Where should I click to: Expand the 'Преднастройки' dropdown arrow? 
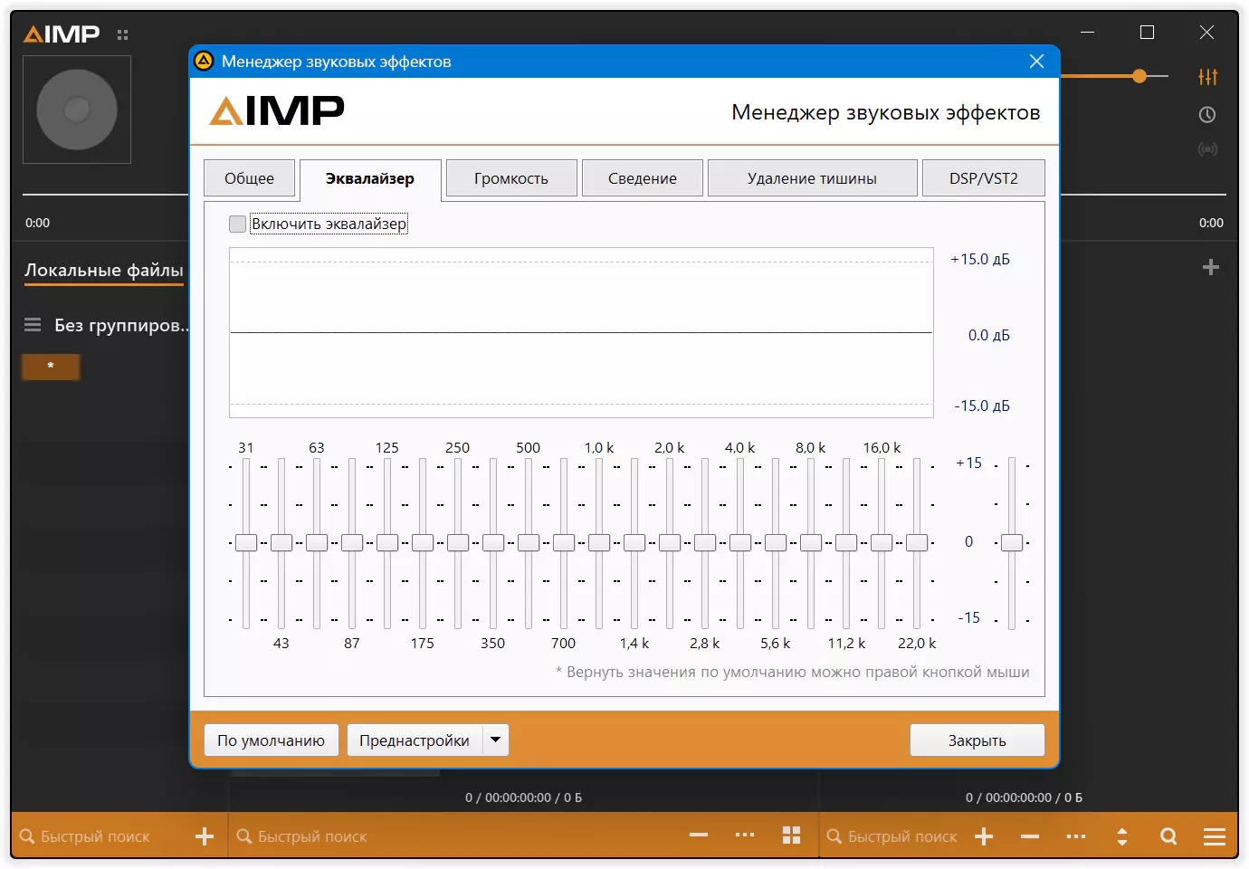tap(495, 740)
